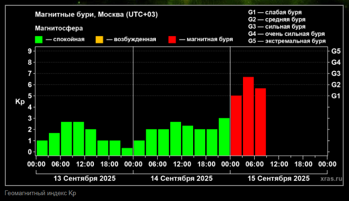Click the '14 Сентября 2025' date label
349x201 pixels.
tap(181, 178)
